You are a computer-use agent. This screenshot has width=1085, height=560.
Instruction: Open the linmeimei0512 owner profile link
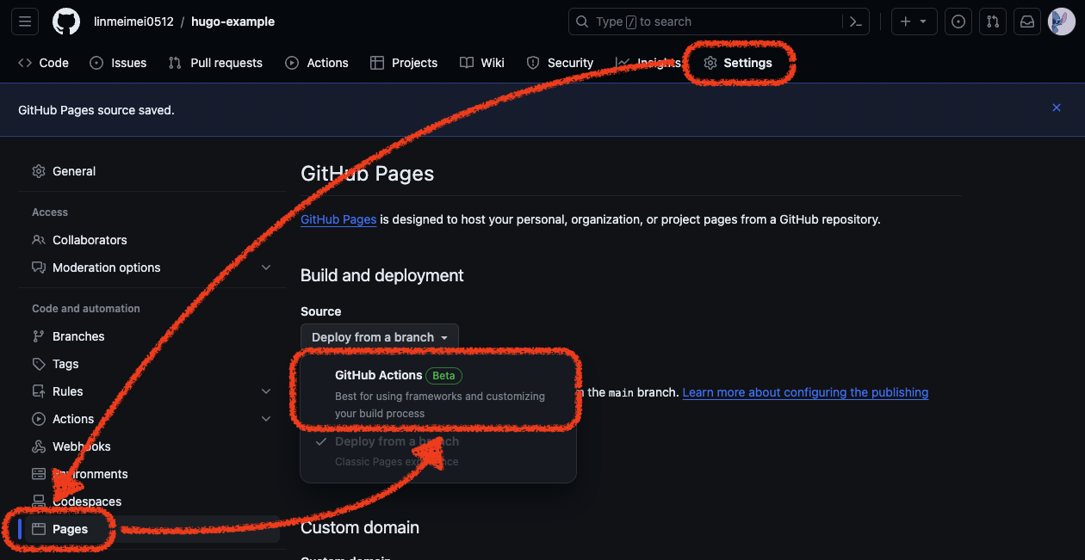[133, 22]
